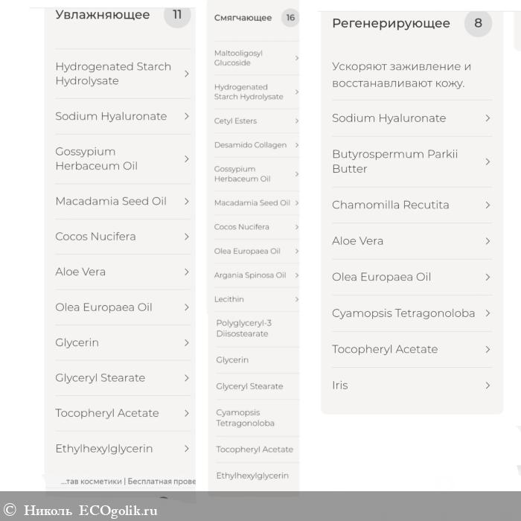The image size is (521, 521).
Task: Select the Смягчающее category header
Action: 243,18
